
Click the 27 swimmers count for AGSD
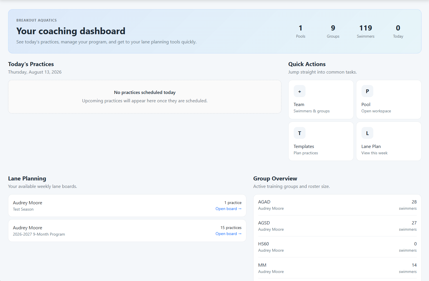[x=408, y=226]
